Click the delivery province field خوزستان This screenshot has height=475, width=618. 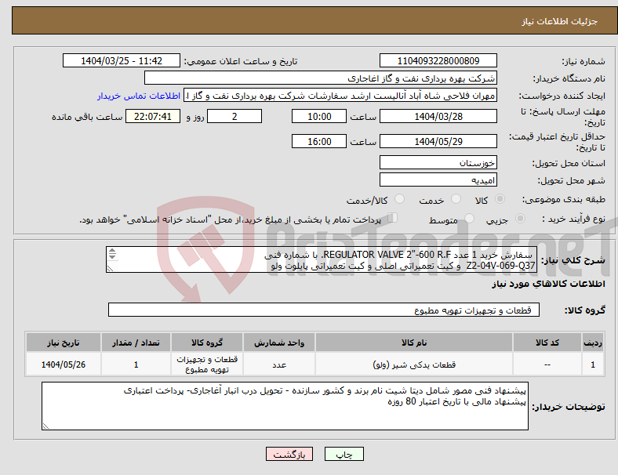438,162
